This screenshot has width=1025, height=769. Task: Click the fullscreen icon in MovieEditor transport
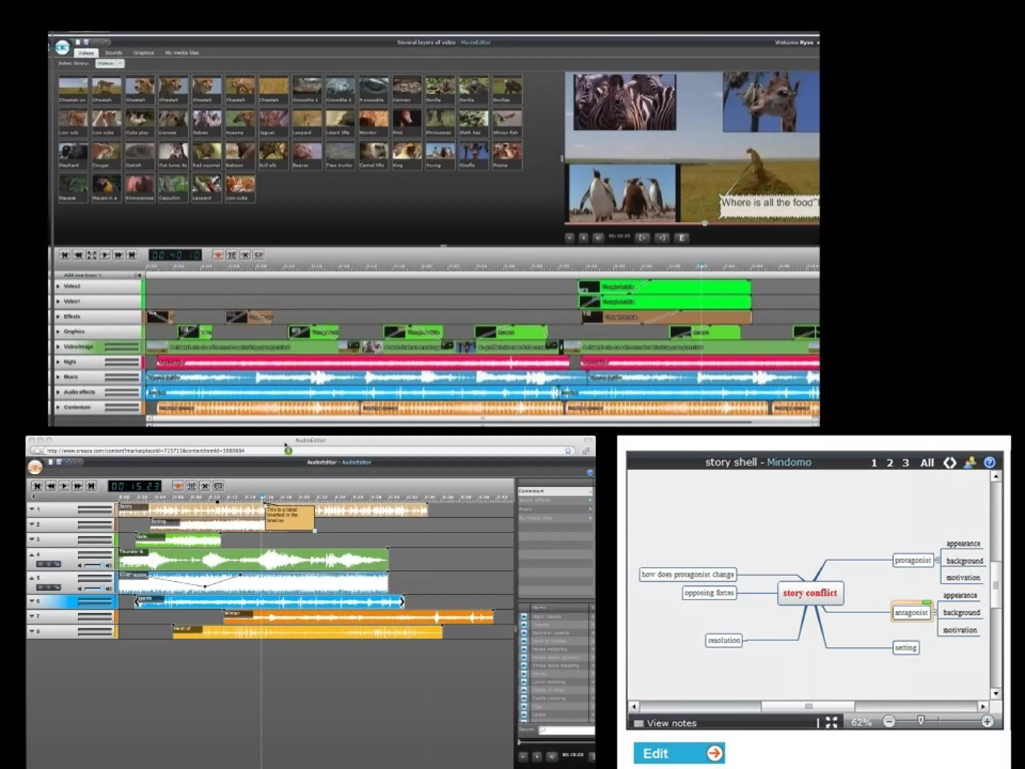(92, 255)
